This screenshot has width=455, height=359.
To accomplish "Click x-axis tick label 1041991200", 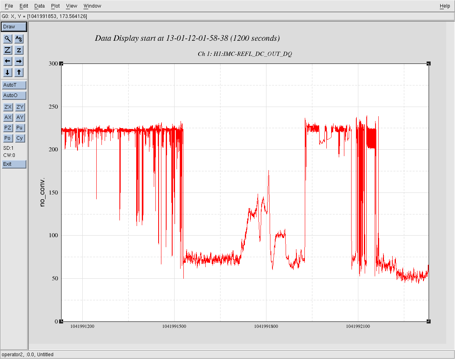I will tap(82, 327).
